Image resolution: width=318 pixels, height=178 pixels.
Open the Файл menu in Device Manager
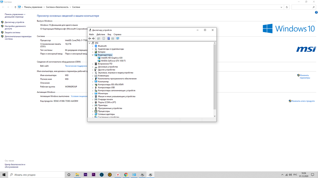91,34
